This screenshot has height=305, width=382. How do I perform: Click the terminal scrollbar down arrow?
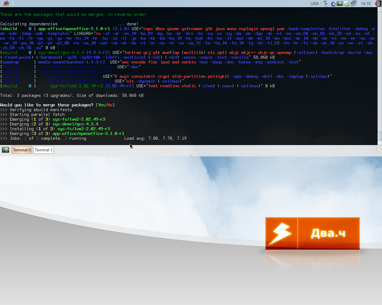click(380, 143)
